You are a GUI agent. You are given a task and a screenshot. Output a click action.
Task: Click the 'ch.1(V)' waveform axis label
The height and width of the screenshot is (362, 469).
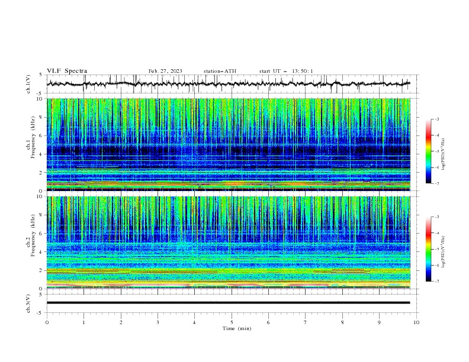point(28,84)
